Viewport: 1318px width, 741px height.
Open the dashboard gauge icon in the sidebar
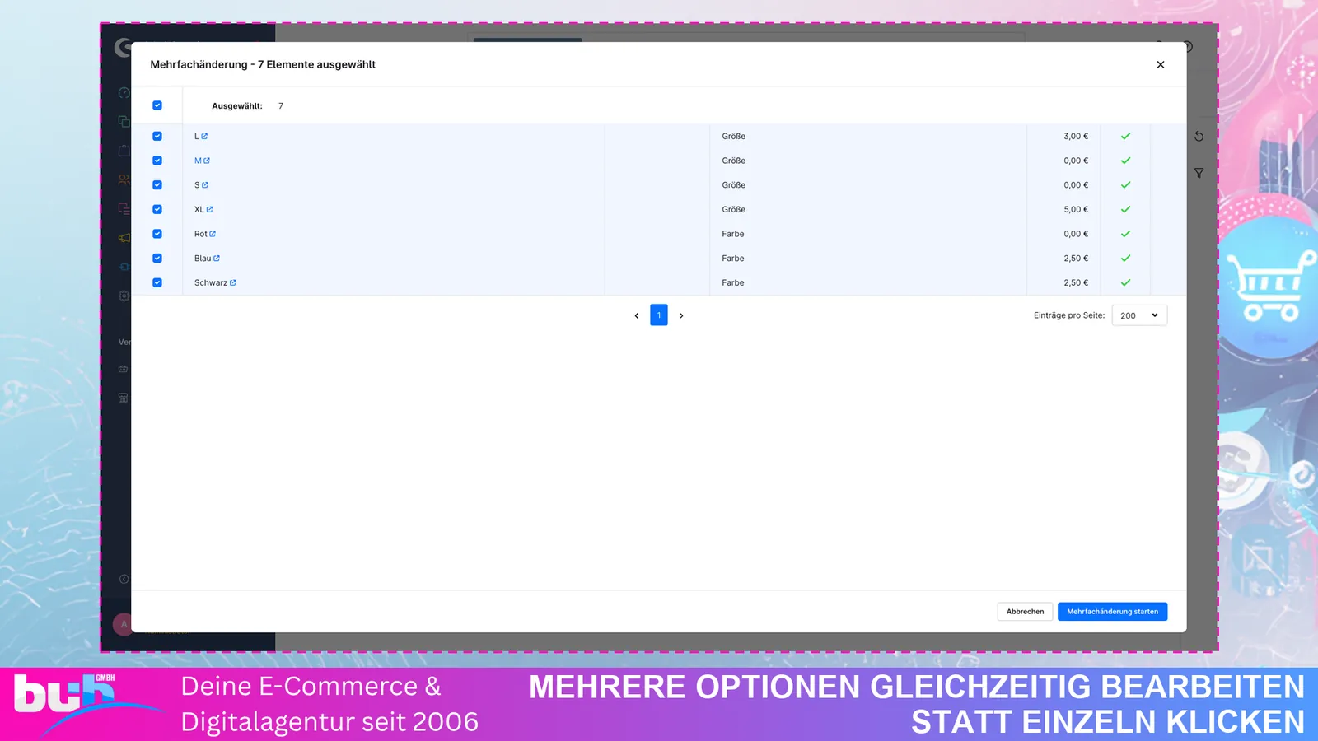[x=124, y=93]
